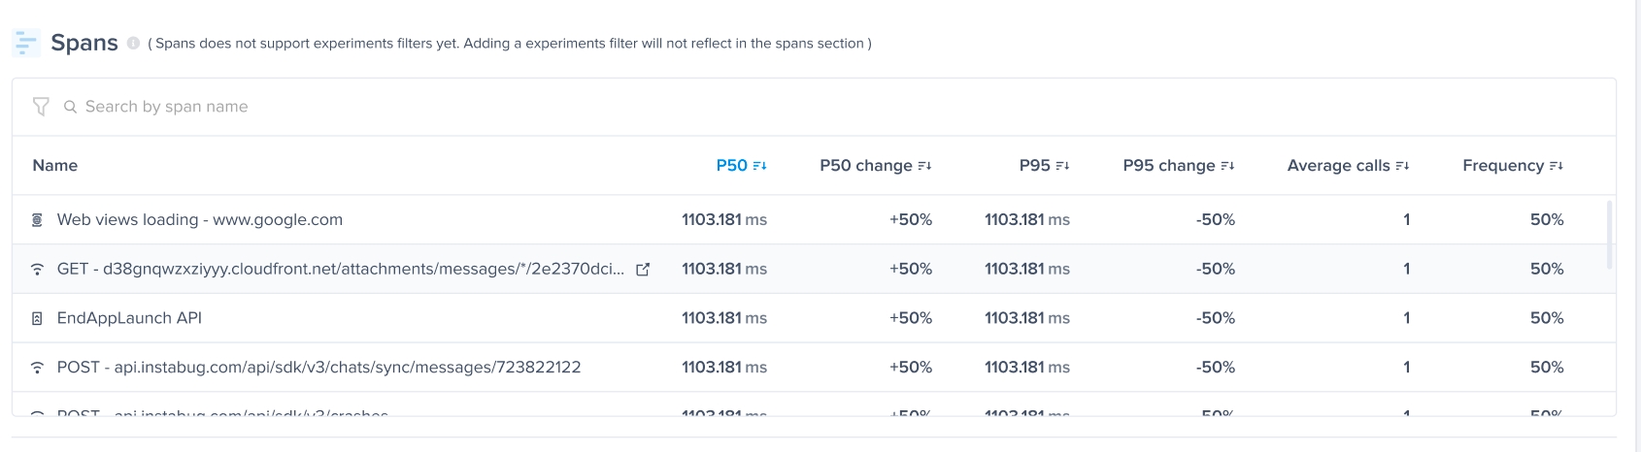Click the search magnifier icon

[x=70, y=107]
